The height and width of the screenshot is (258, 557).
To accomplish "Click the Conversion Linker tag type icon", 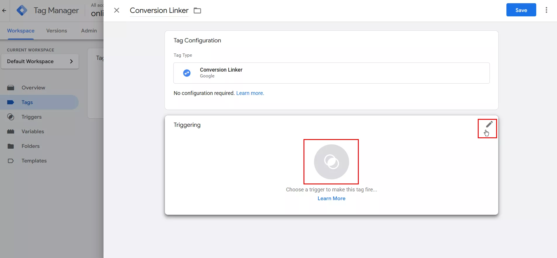I will pyautogui.click(x=187, y=73).
